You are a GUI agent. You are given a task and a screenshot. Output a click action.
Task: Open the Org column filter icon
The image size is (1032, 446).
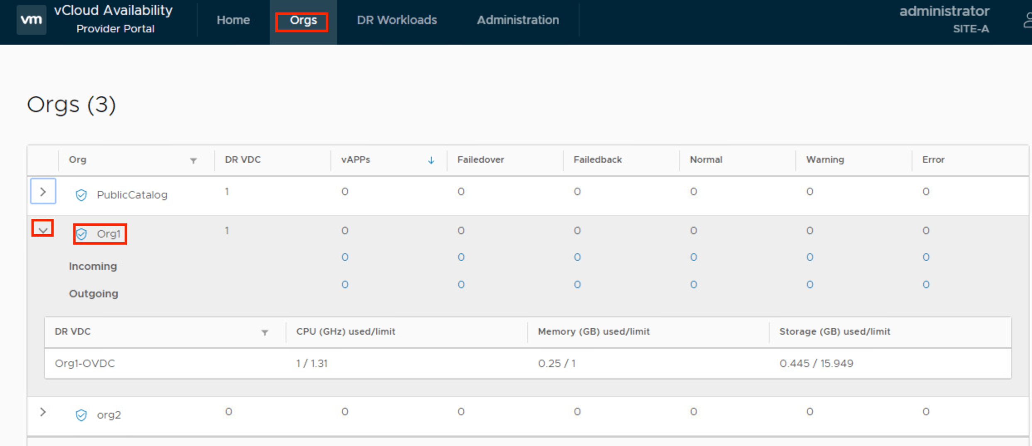click(193, 161)
